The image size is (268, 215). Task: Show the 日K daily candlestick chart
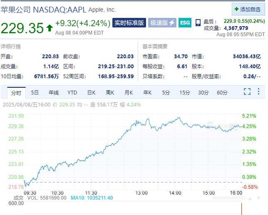(x=91, y=92)
